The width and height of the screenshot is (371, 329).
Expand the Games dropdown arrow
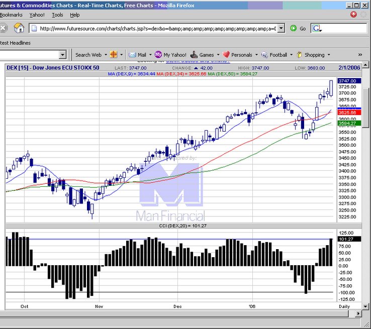218,55
